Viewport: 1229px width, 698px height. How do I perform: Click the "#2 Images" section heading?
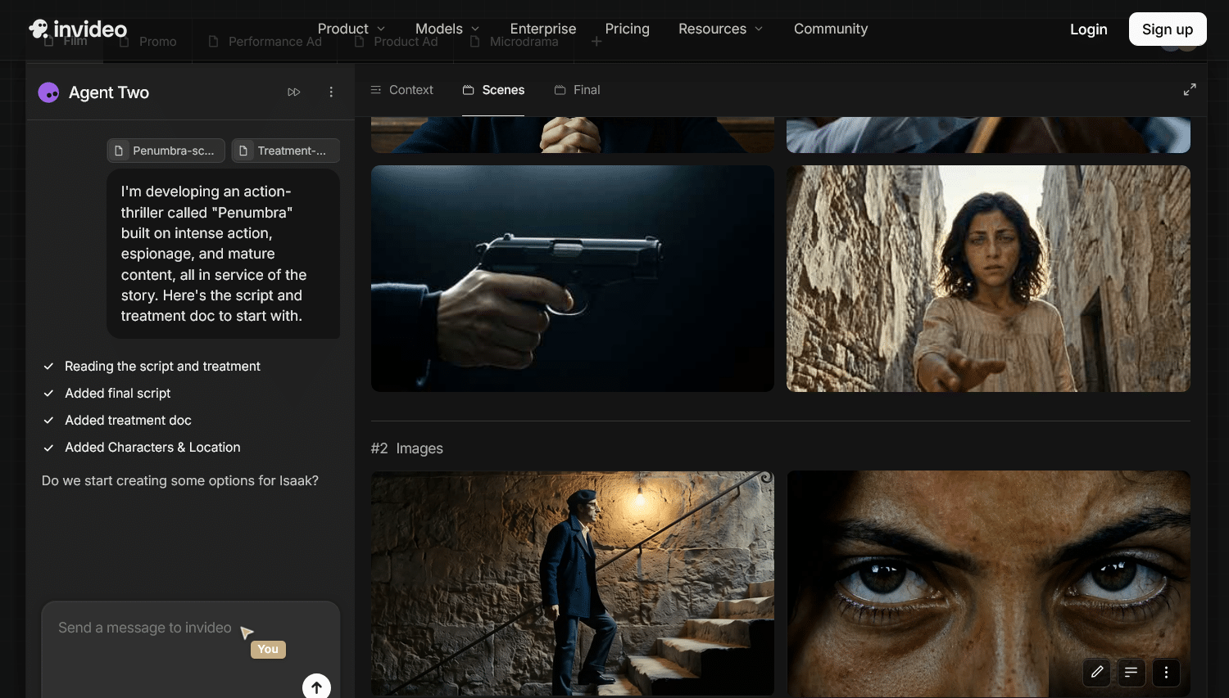click(x=407, y=448)
